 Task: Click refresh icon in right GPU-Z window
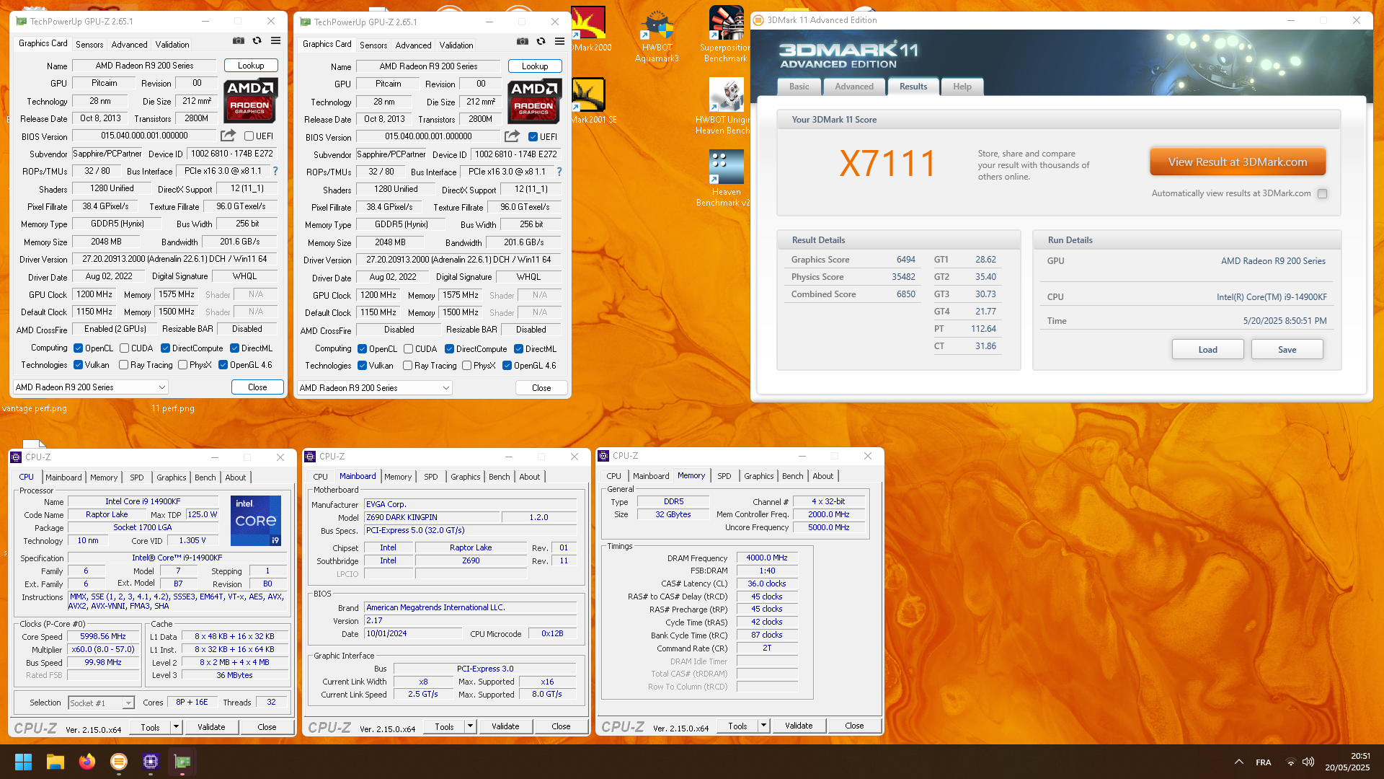click(541, 42)
